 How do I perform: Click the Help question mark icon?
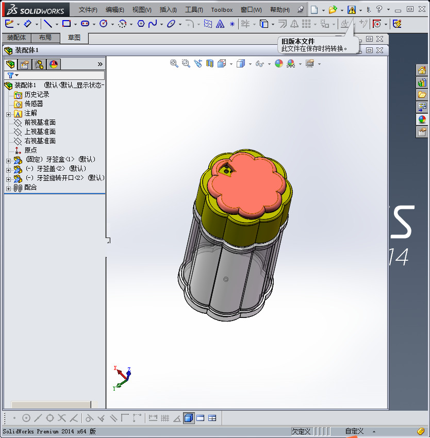pyautogui.click(x=379, y=9)
